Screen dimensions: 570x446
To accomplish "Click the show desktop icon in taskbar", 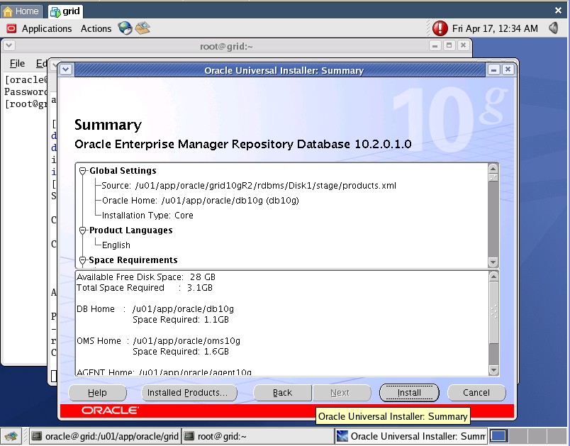I will (11, 436).
